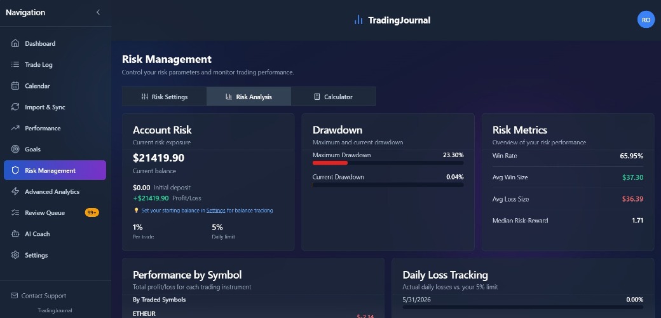This screenshot has width=661, height=318.
Task: Click the Performance trend arrow icon
Action: pos(15,128)
